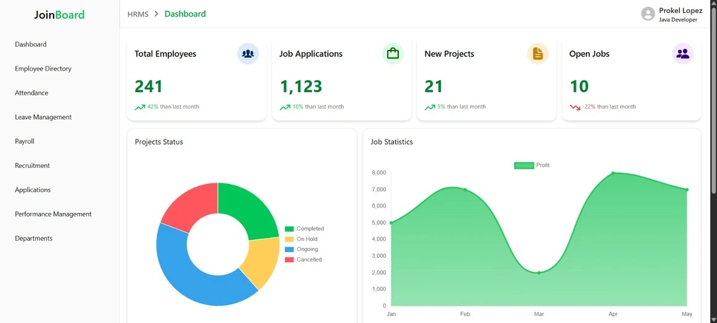Click the breadcrumb chevron after HRMS
Screen dimensions: 717x323
click(157, 14)
